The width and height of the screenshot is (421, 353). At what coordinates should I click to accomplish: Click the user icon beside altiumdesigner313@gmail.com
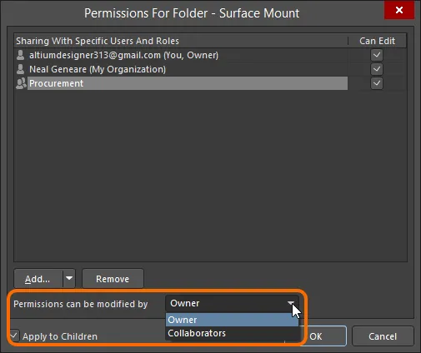[x=20, y=55]
